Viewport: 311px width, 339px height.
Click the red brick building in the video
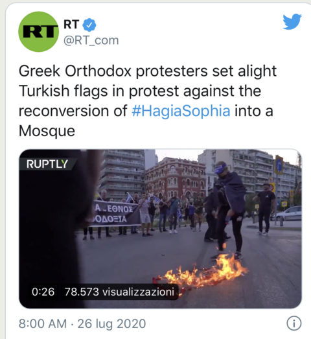(176, 178)
